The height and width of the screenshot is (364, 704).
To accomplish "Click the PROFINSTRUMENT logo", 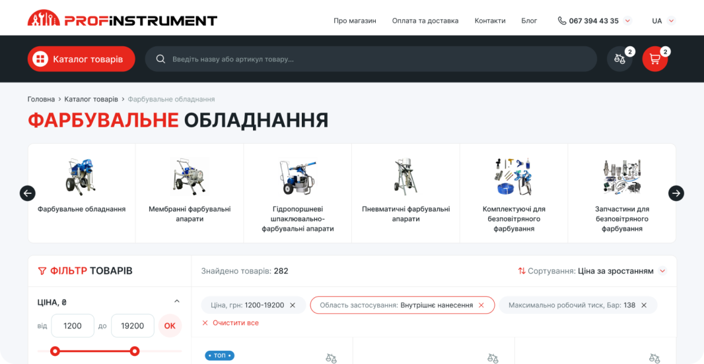I will 122,20.
